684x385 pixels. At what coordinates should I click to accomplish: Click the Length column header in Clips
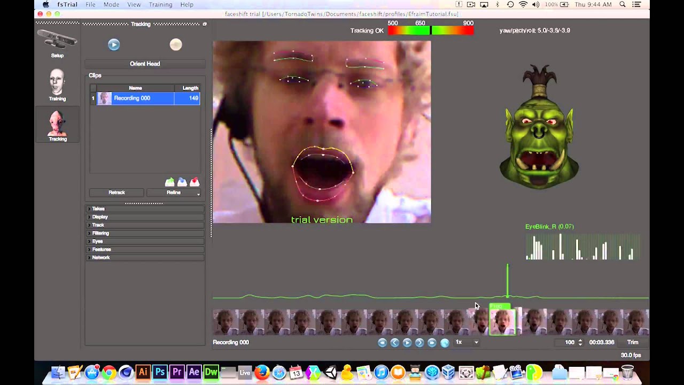[x=188, y=88]
